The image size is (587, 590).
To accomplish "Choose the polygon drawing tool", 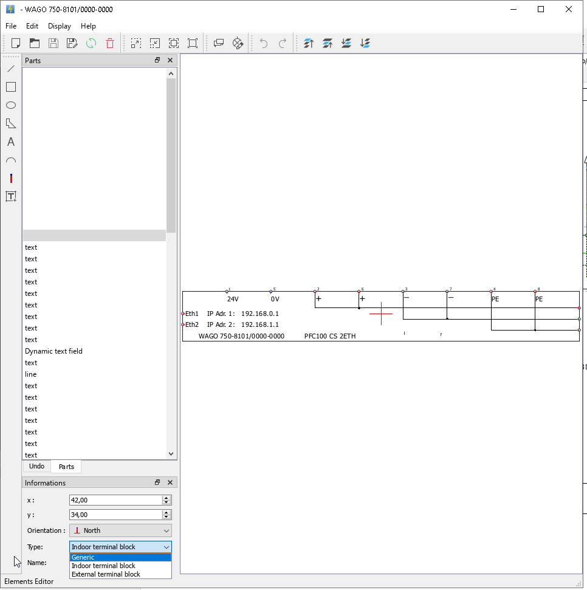I will coord(11,123).
